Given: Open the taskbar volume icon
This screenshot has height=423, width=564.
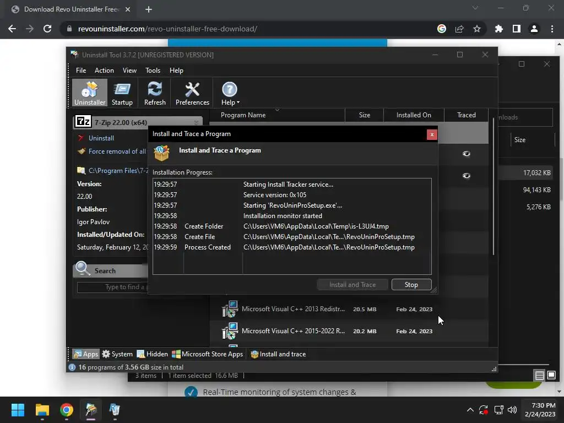Looking at the screenshot, I should click(x=512, y=410).
